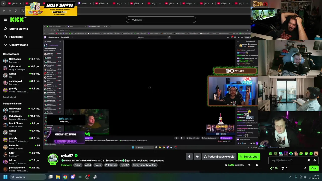Open chat settings gear

[305, 168]
